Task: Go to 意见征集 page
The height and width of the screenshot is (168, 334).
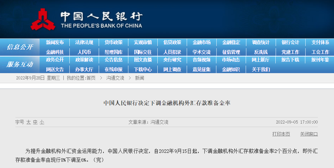Action: (x=202, y=69)
